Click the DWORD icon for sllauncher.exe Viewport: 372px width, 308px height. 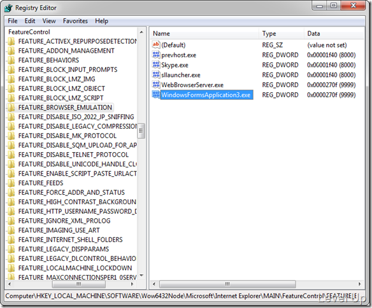point(156,74)
